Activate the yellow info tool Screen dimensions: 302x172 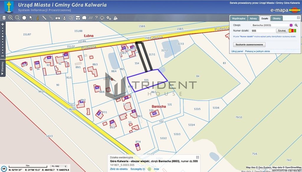[x=38, y=18]
